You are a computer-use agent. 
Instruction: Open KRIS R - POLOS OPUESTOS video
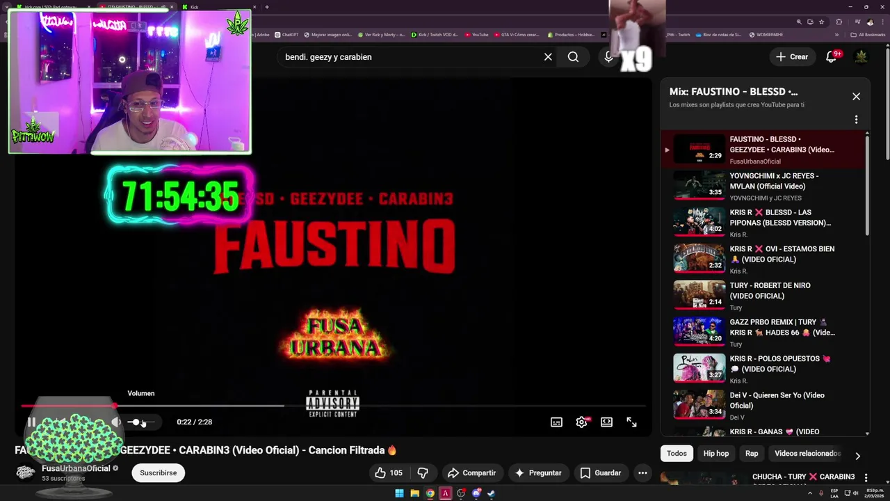(763, 369)
